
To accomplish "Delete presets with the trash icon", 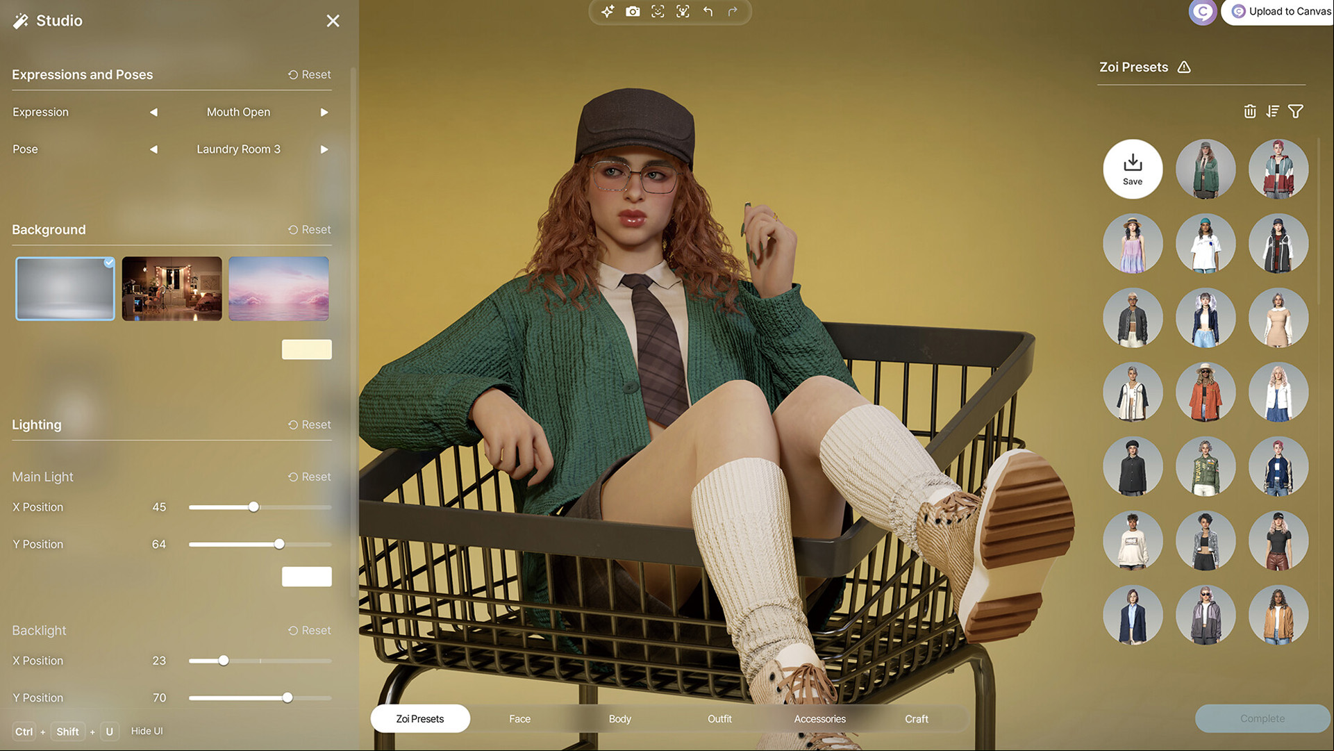I will (1250, 111).
